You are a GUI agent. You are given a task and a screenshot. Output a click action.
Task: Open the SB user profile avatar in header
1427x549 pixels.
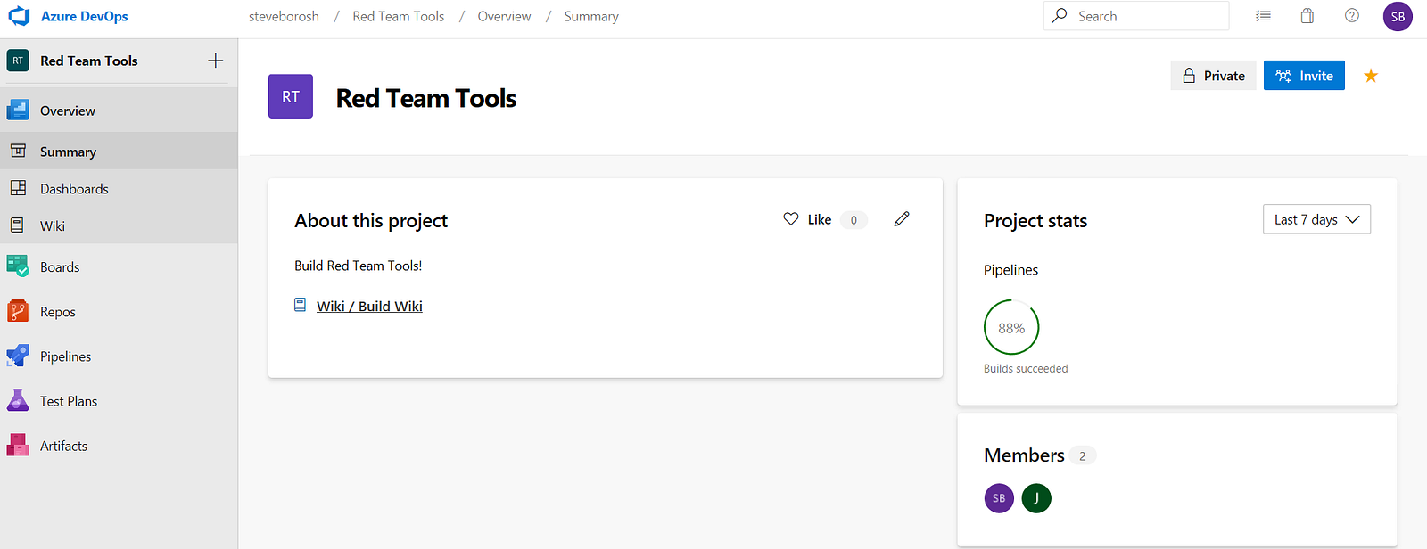1398,16
